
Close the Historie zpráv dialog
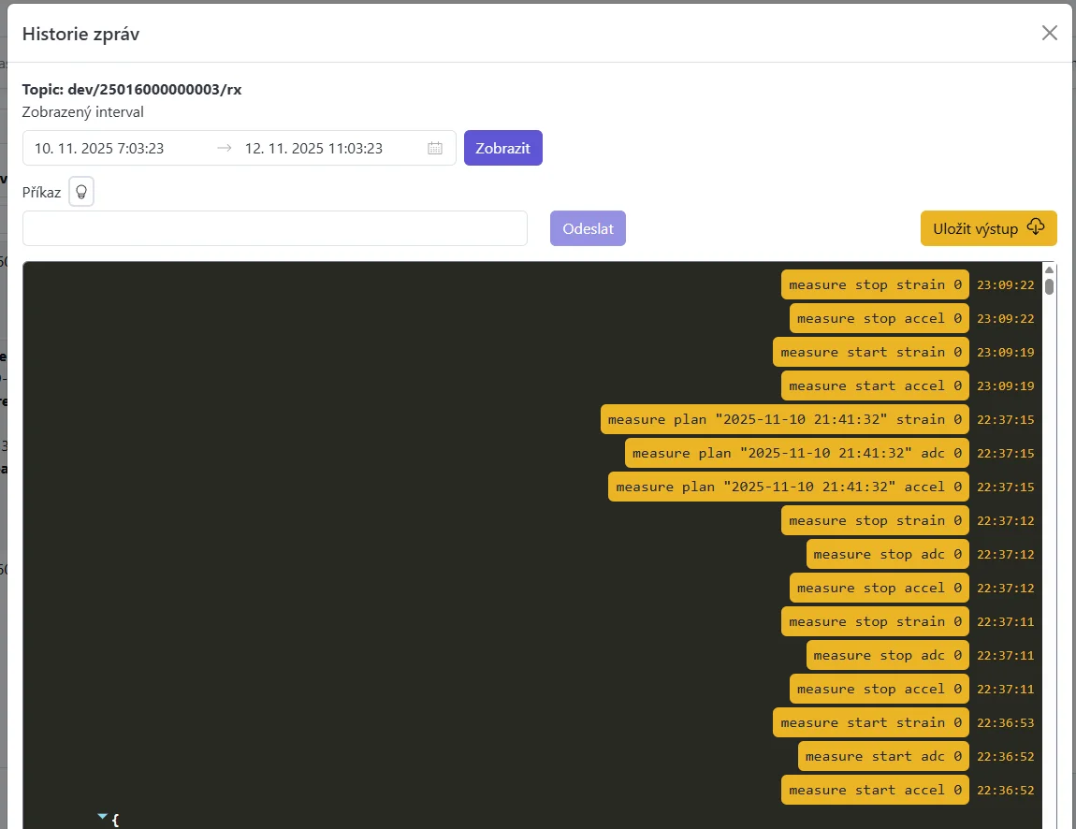tap(1049, 32)
